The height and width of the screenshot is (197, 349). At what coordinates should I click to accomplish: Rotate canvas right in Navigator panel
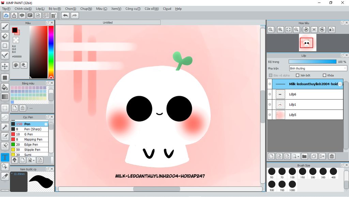tap(322, 29)
